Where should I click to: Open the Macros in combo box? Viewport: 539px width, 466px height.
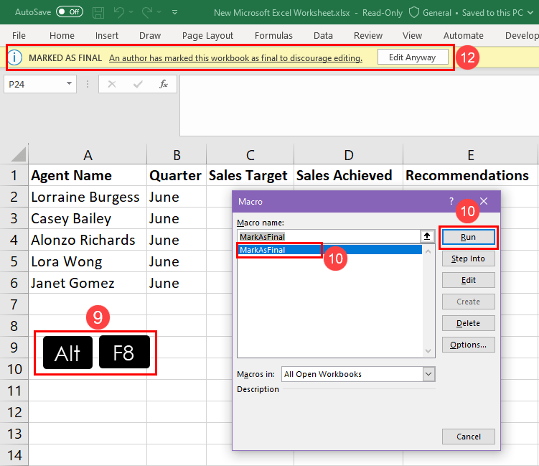pyautogui.click(x=358, y=374)
